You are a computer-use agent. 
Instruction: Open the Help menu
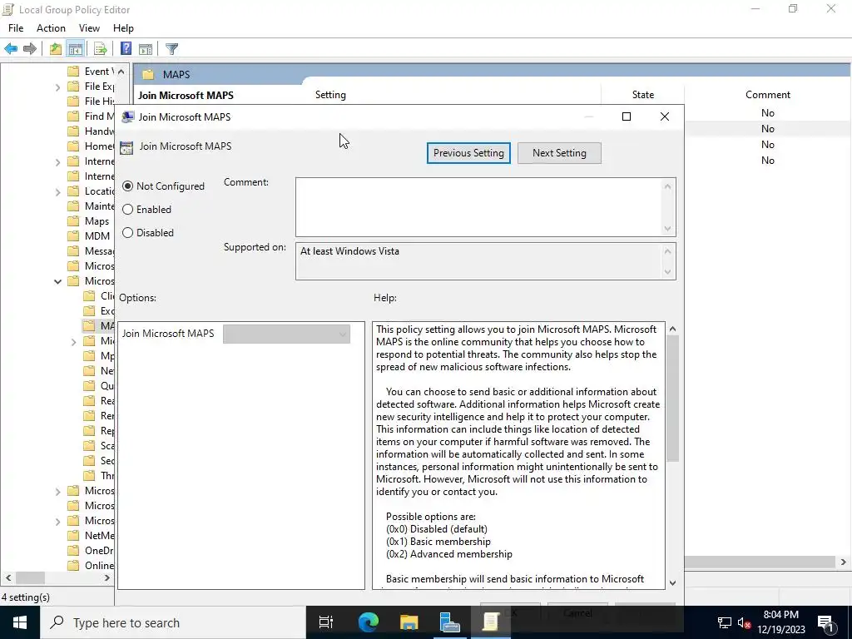(x=123, y=28)
